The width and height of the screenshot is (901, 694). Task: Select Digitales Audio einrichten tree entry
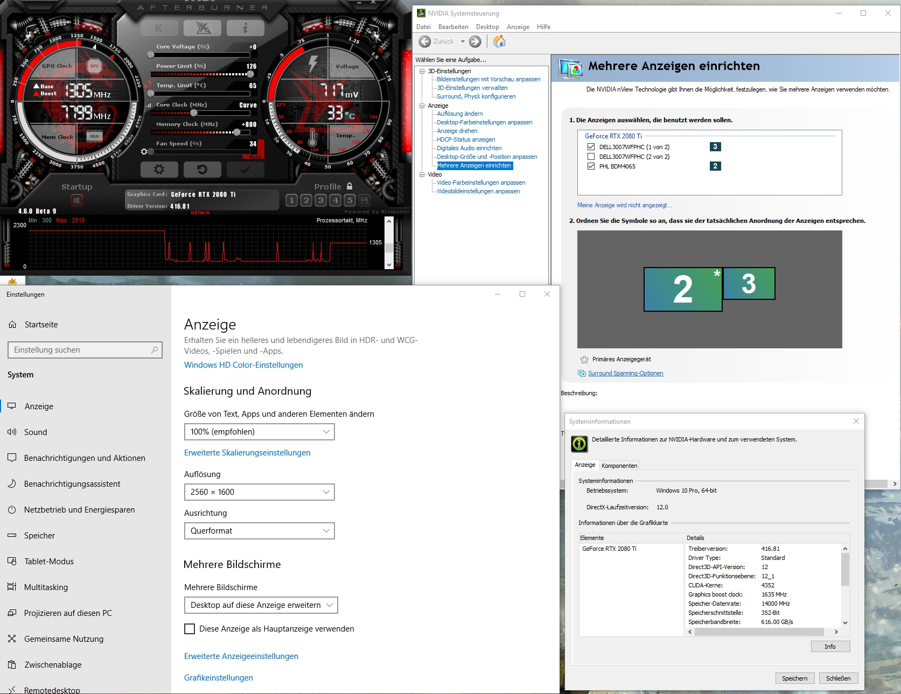(469, 148)
